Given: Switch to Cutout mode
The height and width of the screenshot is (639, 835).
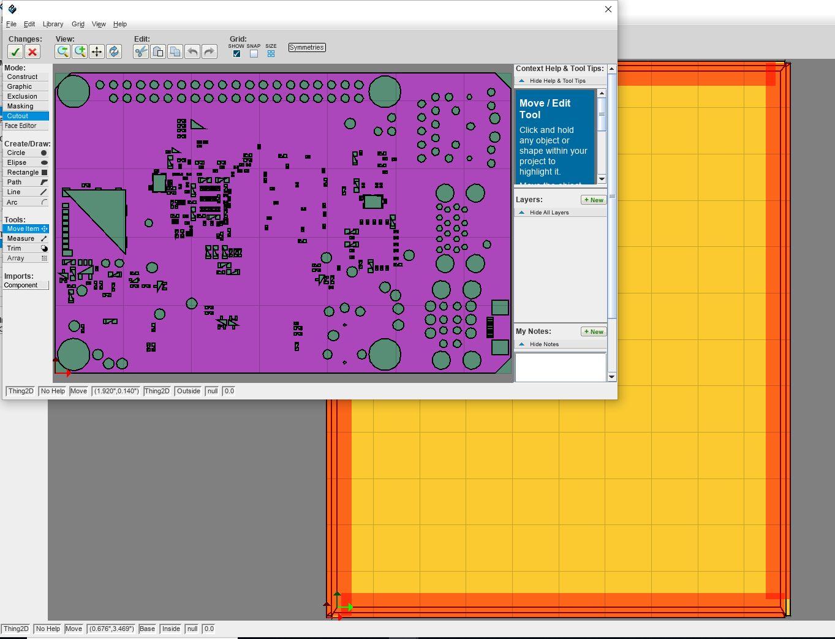Looking at the screenshot, I should [x=26, y=116].
